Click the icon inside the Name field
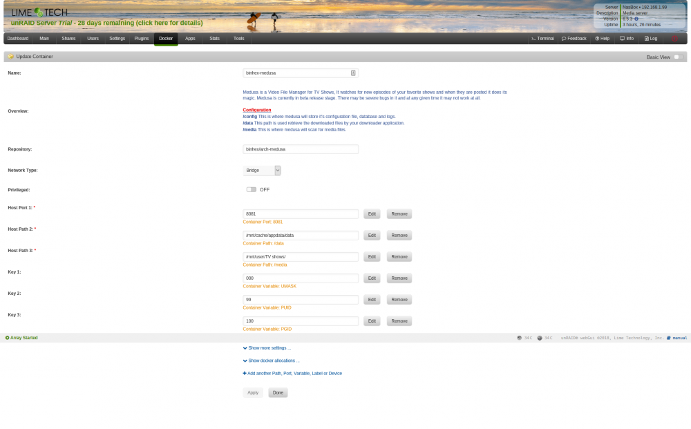 [353, 73]
